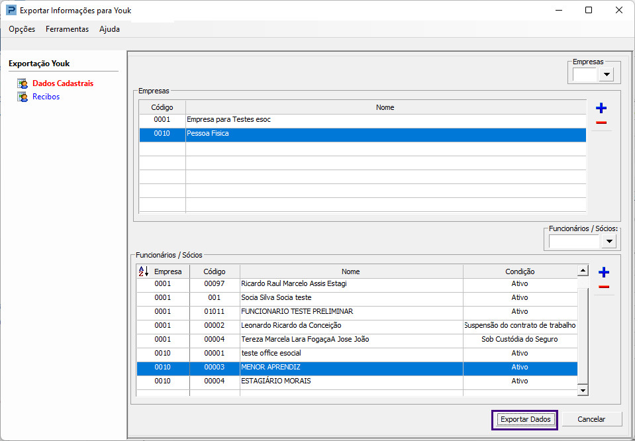Viewport: 635px width, 441px height.
Task: Open the Ajuda menu
Action: click(109, 29)
